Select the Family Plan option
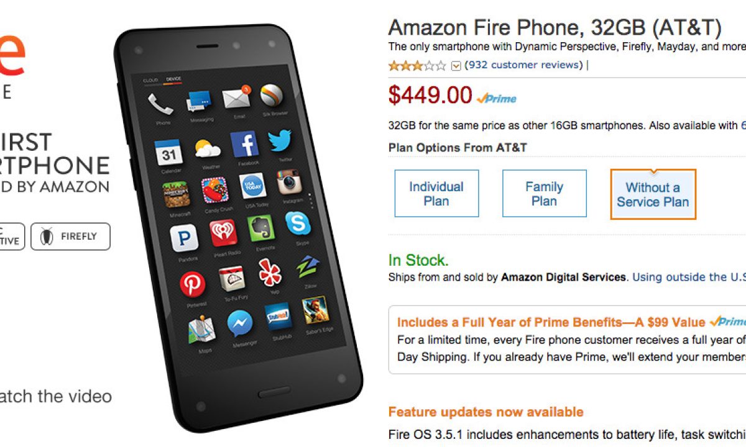This screenshot has width=746, height=447. [544, 194]
